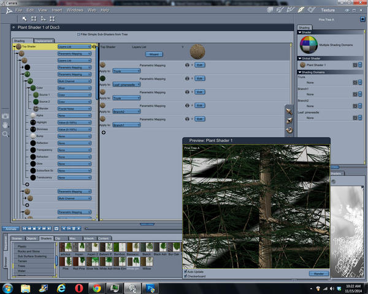Toggle the Checkerboard checkbox in preview
This screenshot has width=368, height=294.
coord(186,276)
